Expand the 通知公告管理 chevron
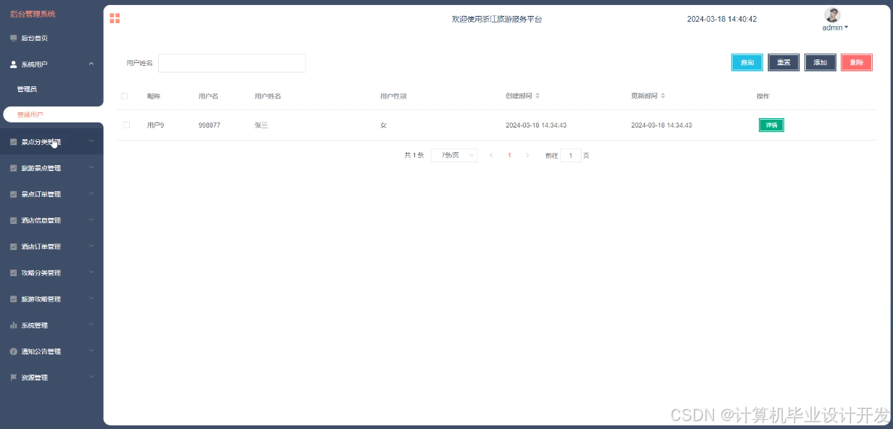This screenshot has width=893, height=429. click(91, 351)
